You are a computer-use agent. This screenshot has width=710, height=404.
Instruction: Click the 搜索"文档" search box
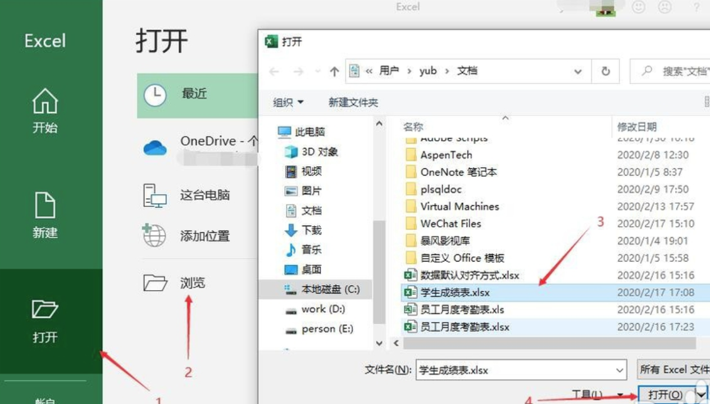pos(670,72)
